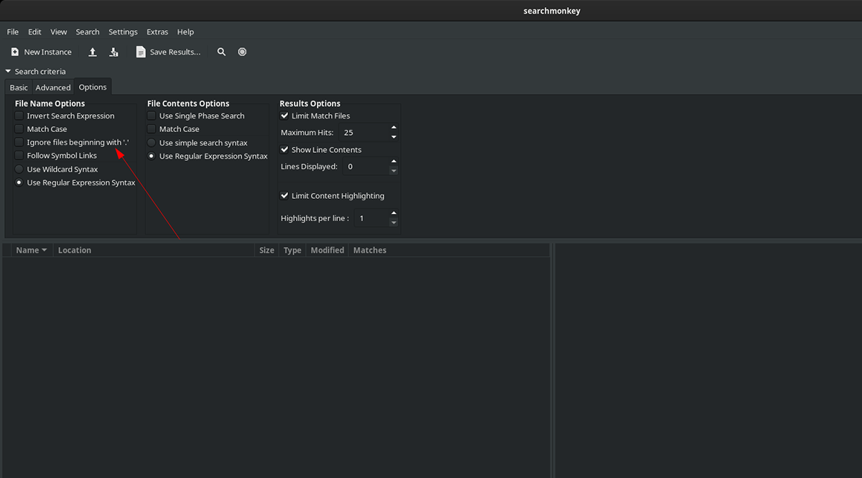
Task: Click the export results up-arrow icon
Action: point(92,51)
